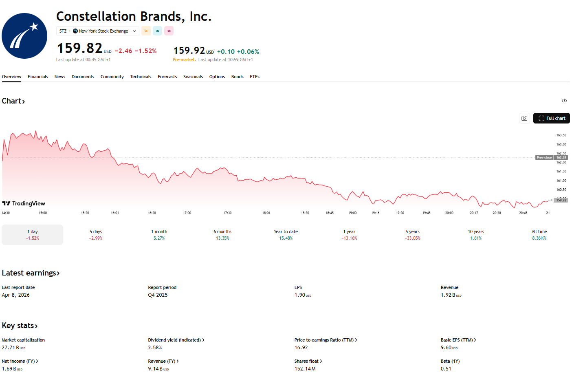The height and width of the screenshot is (377, 572).
Task: Click the Constellation Brands, Inc. title
Action: [x=134, y=16]
